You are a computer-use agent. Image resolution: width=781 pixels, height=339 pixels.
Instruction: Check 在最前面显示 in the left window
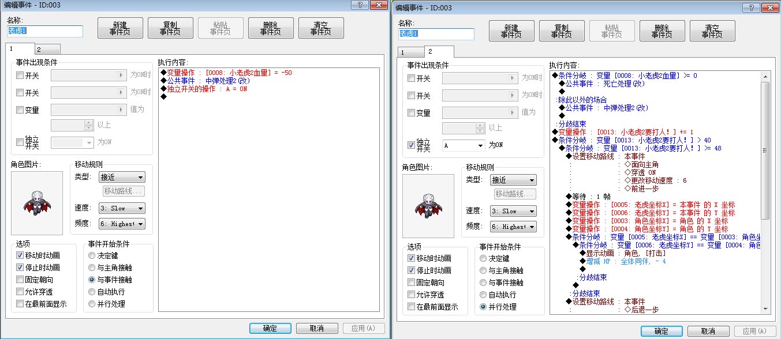coord(20,304)
